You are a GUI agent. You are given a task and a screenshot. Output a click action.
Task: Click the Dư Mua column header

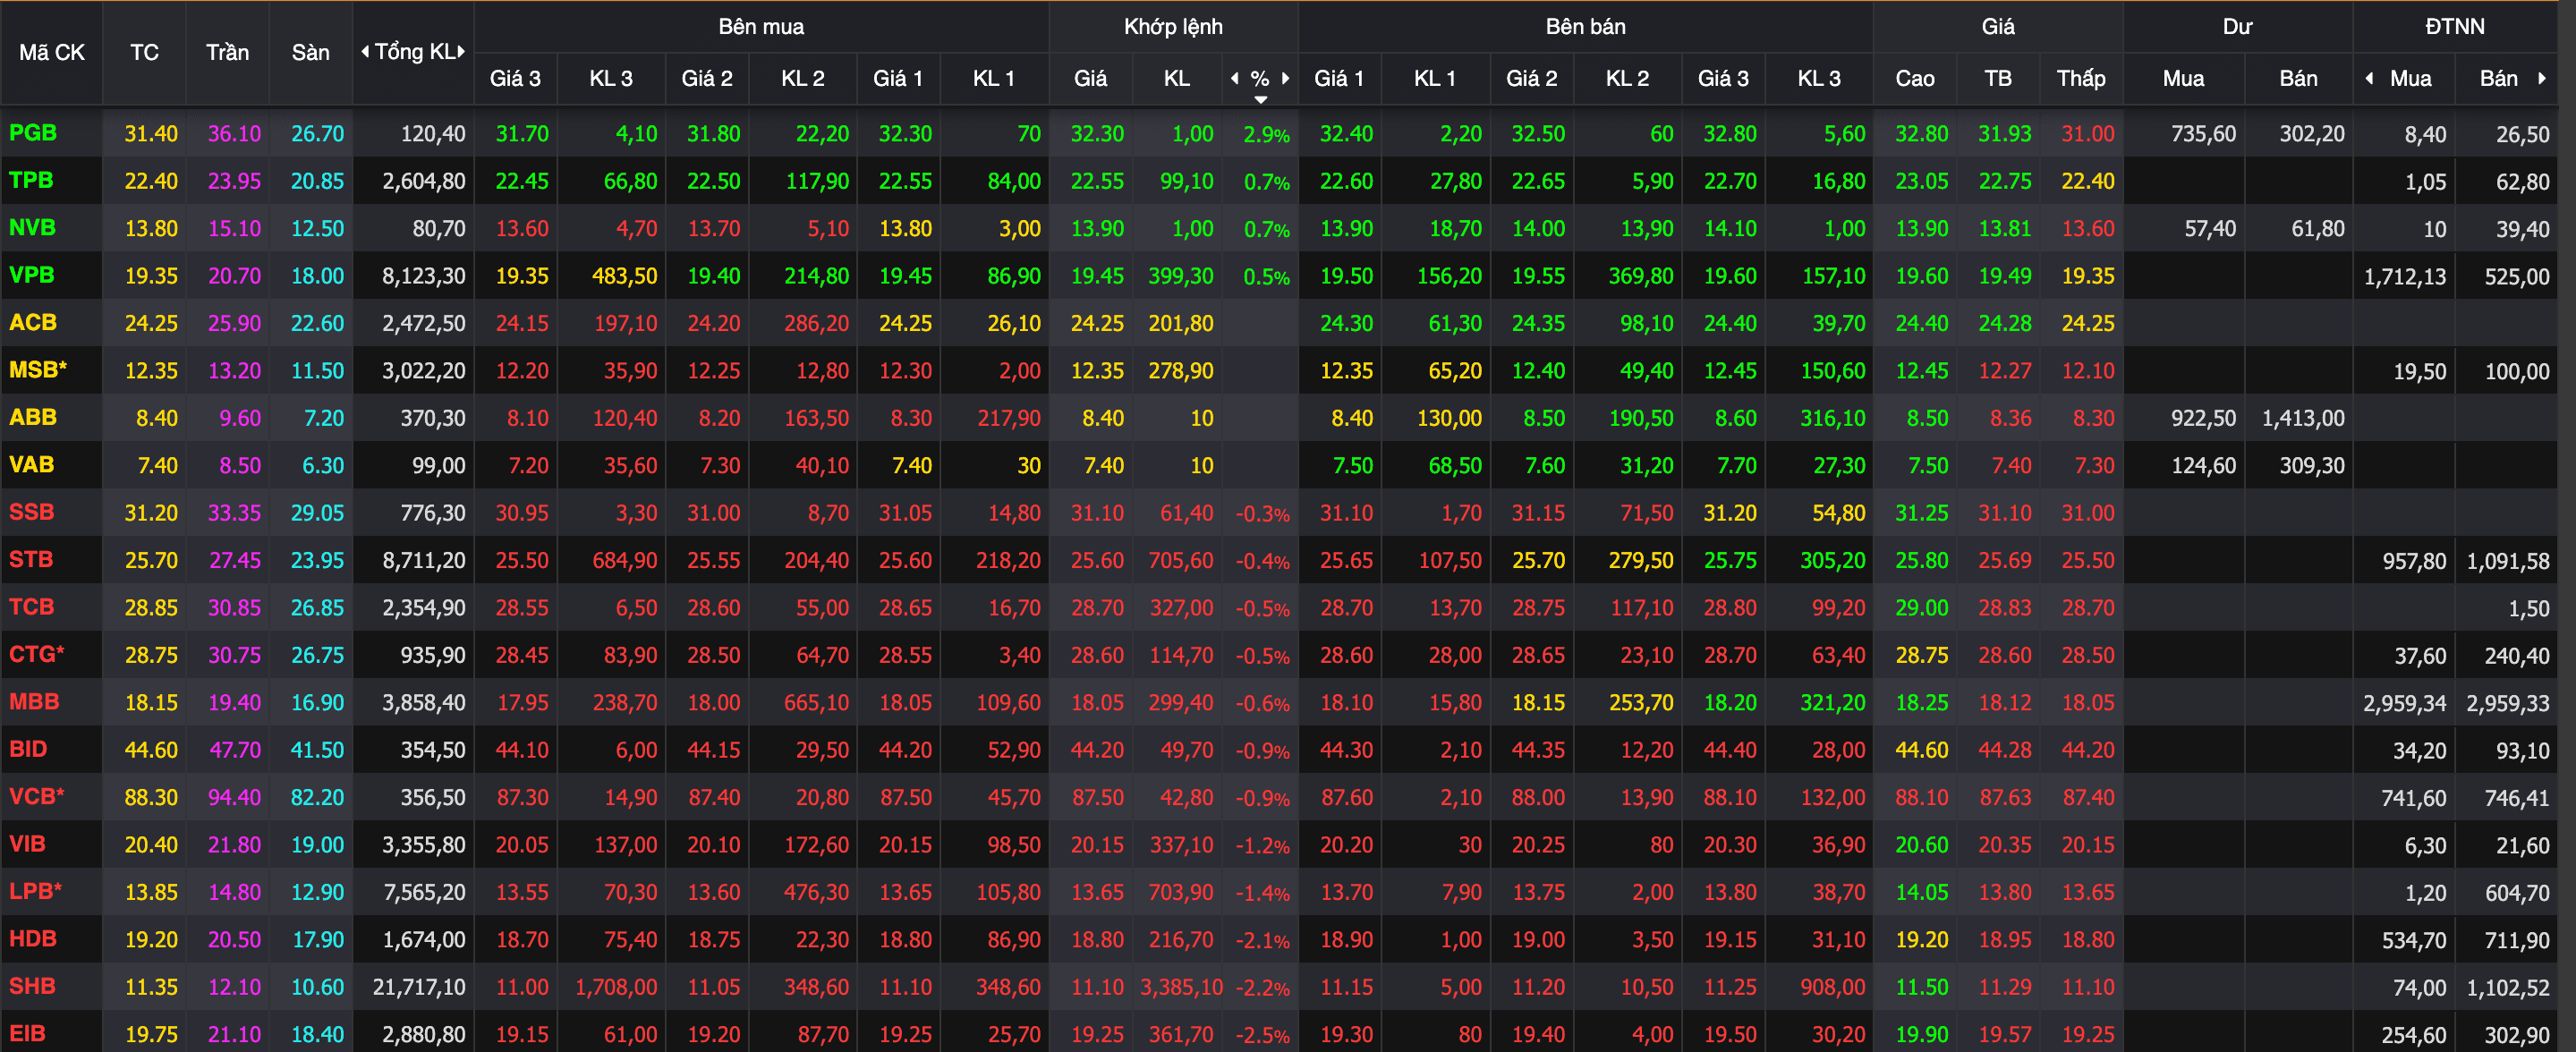(2183, 78)
